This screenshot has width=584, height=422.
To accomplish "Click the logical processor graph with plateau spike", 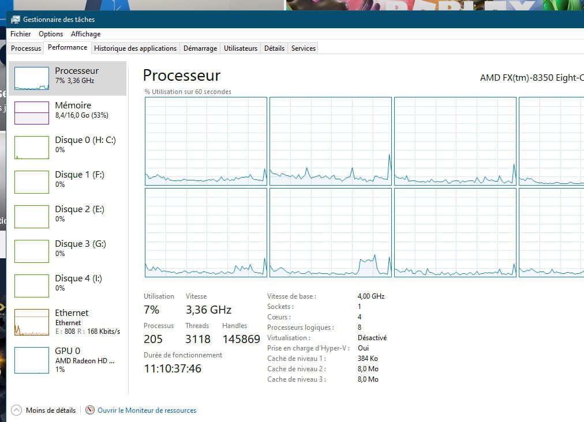I will (330, 232).
